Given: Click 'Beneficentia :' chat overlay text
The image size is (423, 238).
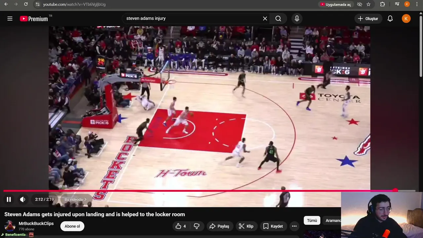Looking at the screenshot, I should point(16,235).
